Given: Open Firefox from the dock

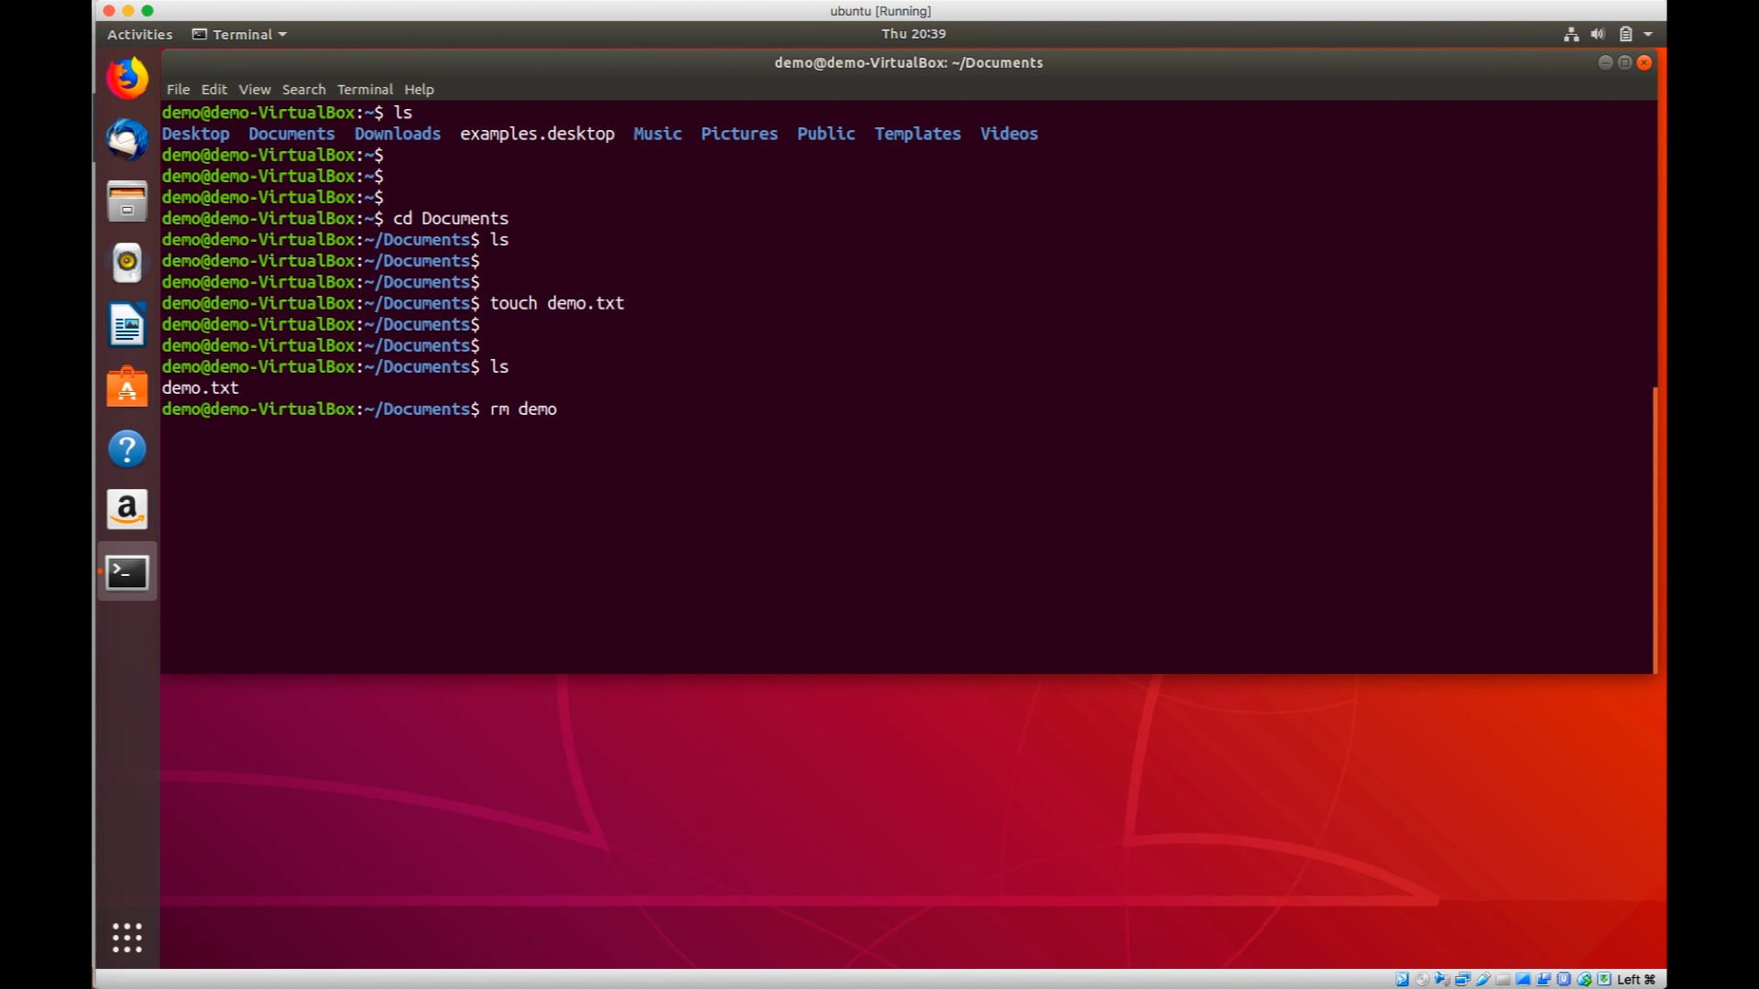Looking at the screenshot, I should click(127, 79).
